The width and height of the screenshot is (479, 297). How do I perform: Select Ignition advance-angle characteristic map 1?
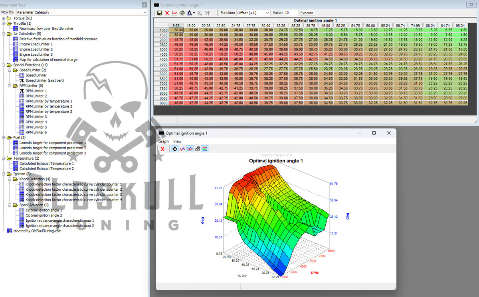coord(59,220)
